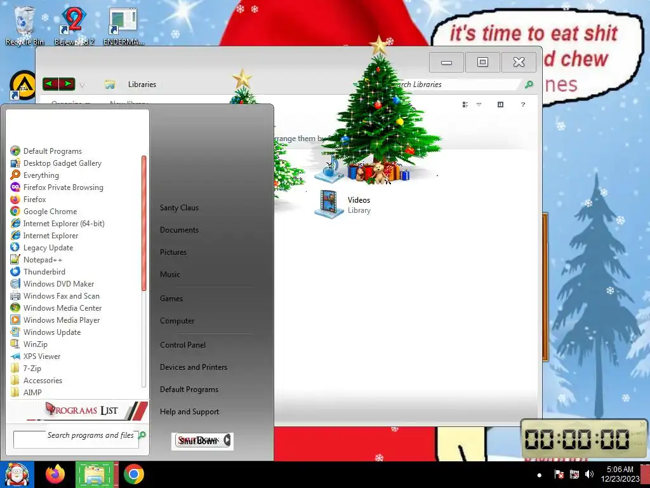Expand the 7-Zip folder
Viewport: 650px width, 488px height.
coord(25,368)
